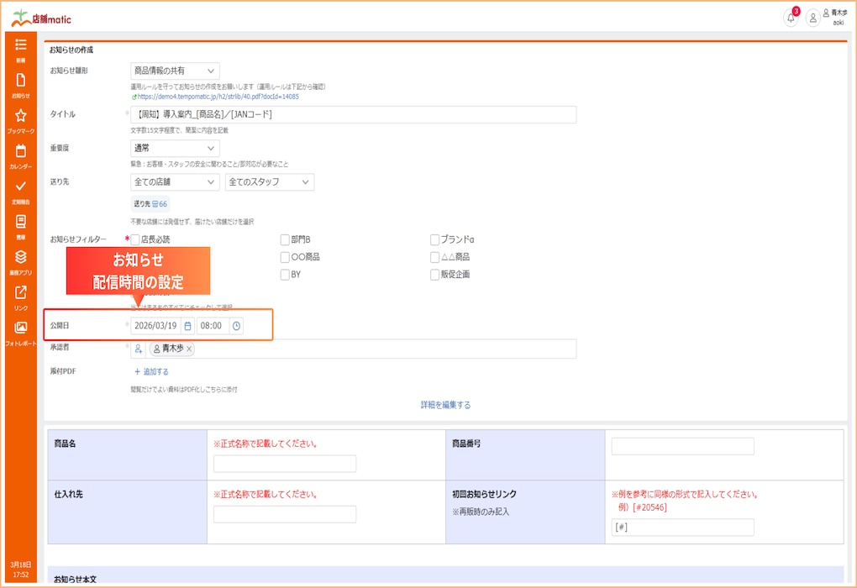This screenshot has width=857, height=588.
Task: Open カレンダー in the left sidebar
Action: (x=20, y=155)
